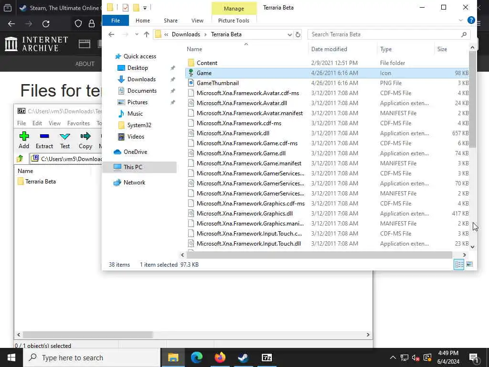
Task: Click Windows Start button
Action: (11, 357)
